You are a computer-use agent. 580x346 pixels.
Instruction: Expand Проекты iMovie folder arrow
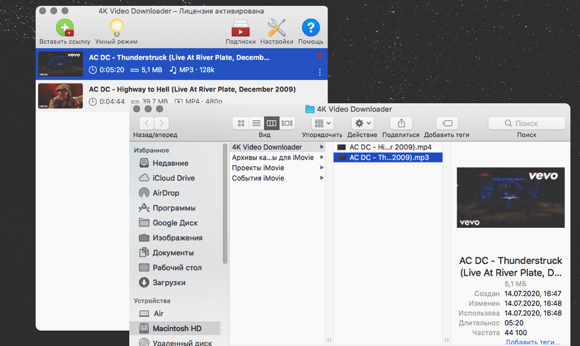point(322,168)
